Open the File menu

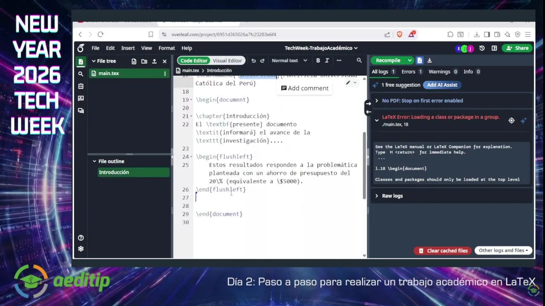[95, 48]
